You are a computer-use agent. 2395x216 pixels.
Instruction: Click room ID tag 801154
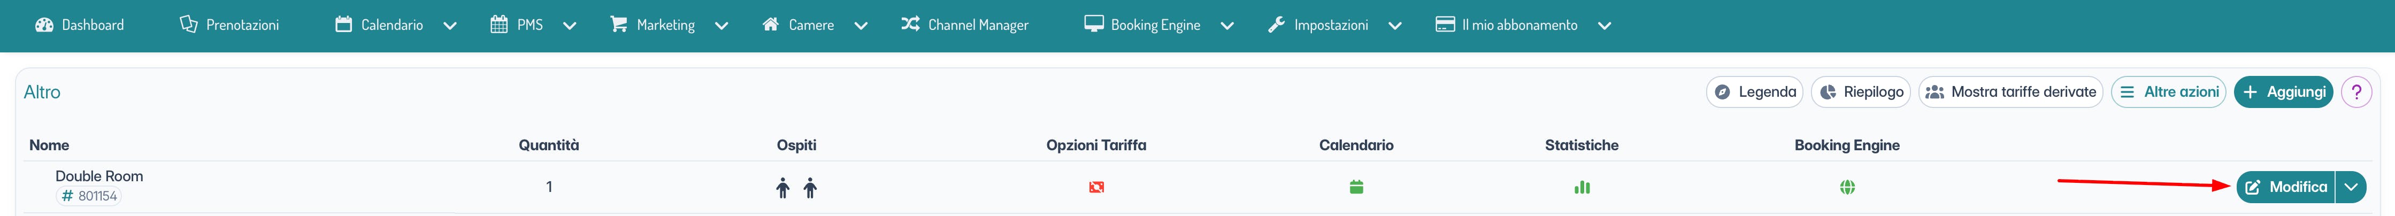(x=89, y=196)
